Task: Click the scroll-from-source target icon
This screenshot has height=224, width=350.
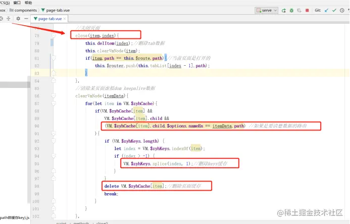Action: [1, 19]
